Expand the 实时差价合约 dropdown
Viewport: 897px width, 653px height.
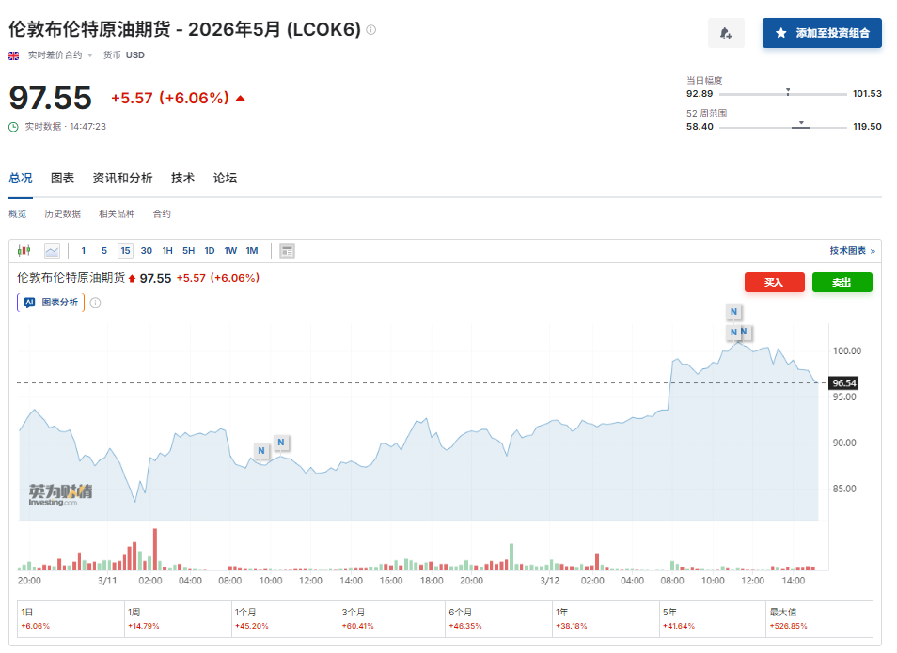[x=90, y=55]
